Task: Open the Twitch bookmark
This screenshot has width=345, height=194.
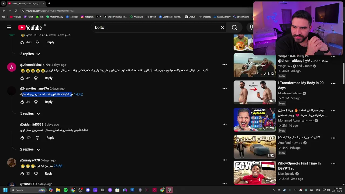Action: (x=29, y=17)
